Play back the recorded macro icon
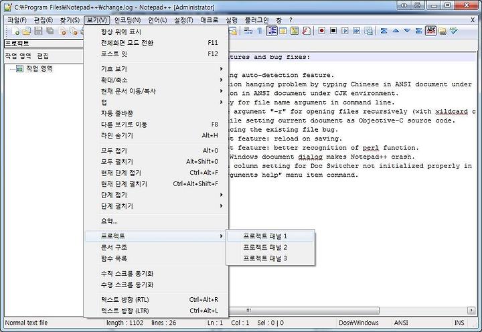Viewport: 482px width, 332px height. (345, 31)
